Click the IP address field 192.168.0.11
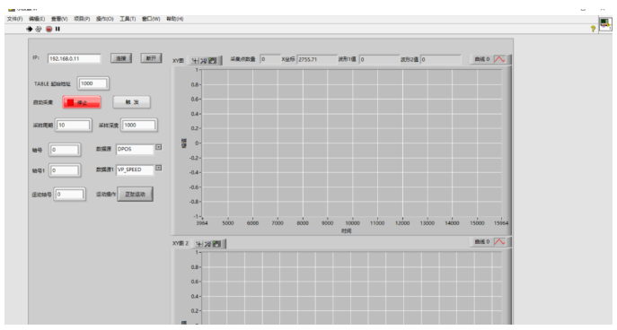The image size is (617, 330). tap(74, 58)
